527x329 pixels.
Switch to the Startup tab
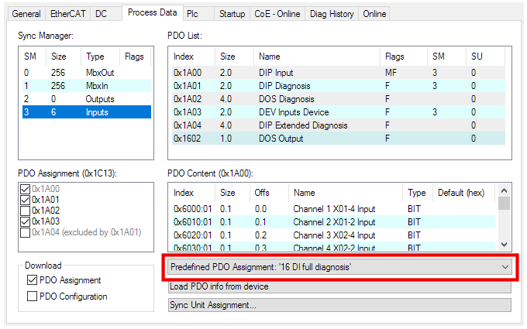coord(232,14)
